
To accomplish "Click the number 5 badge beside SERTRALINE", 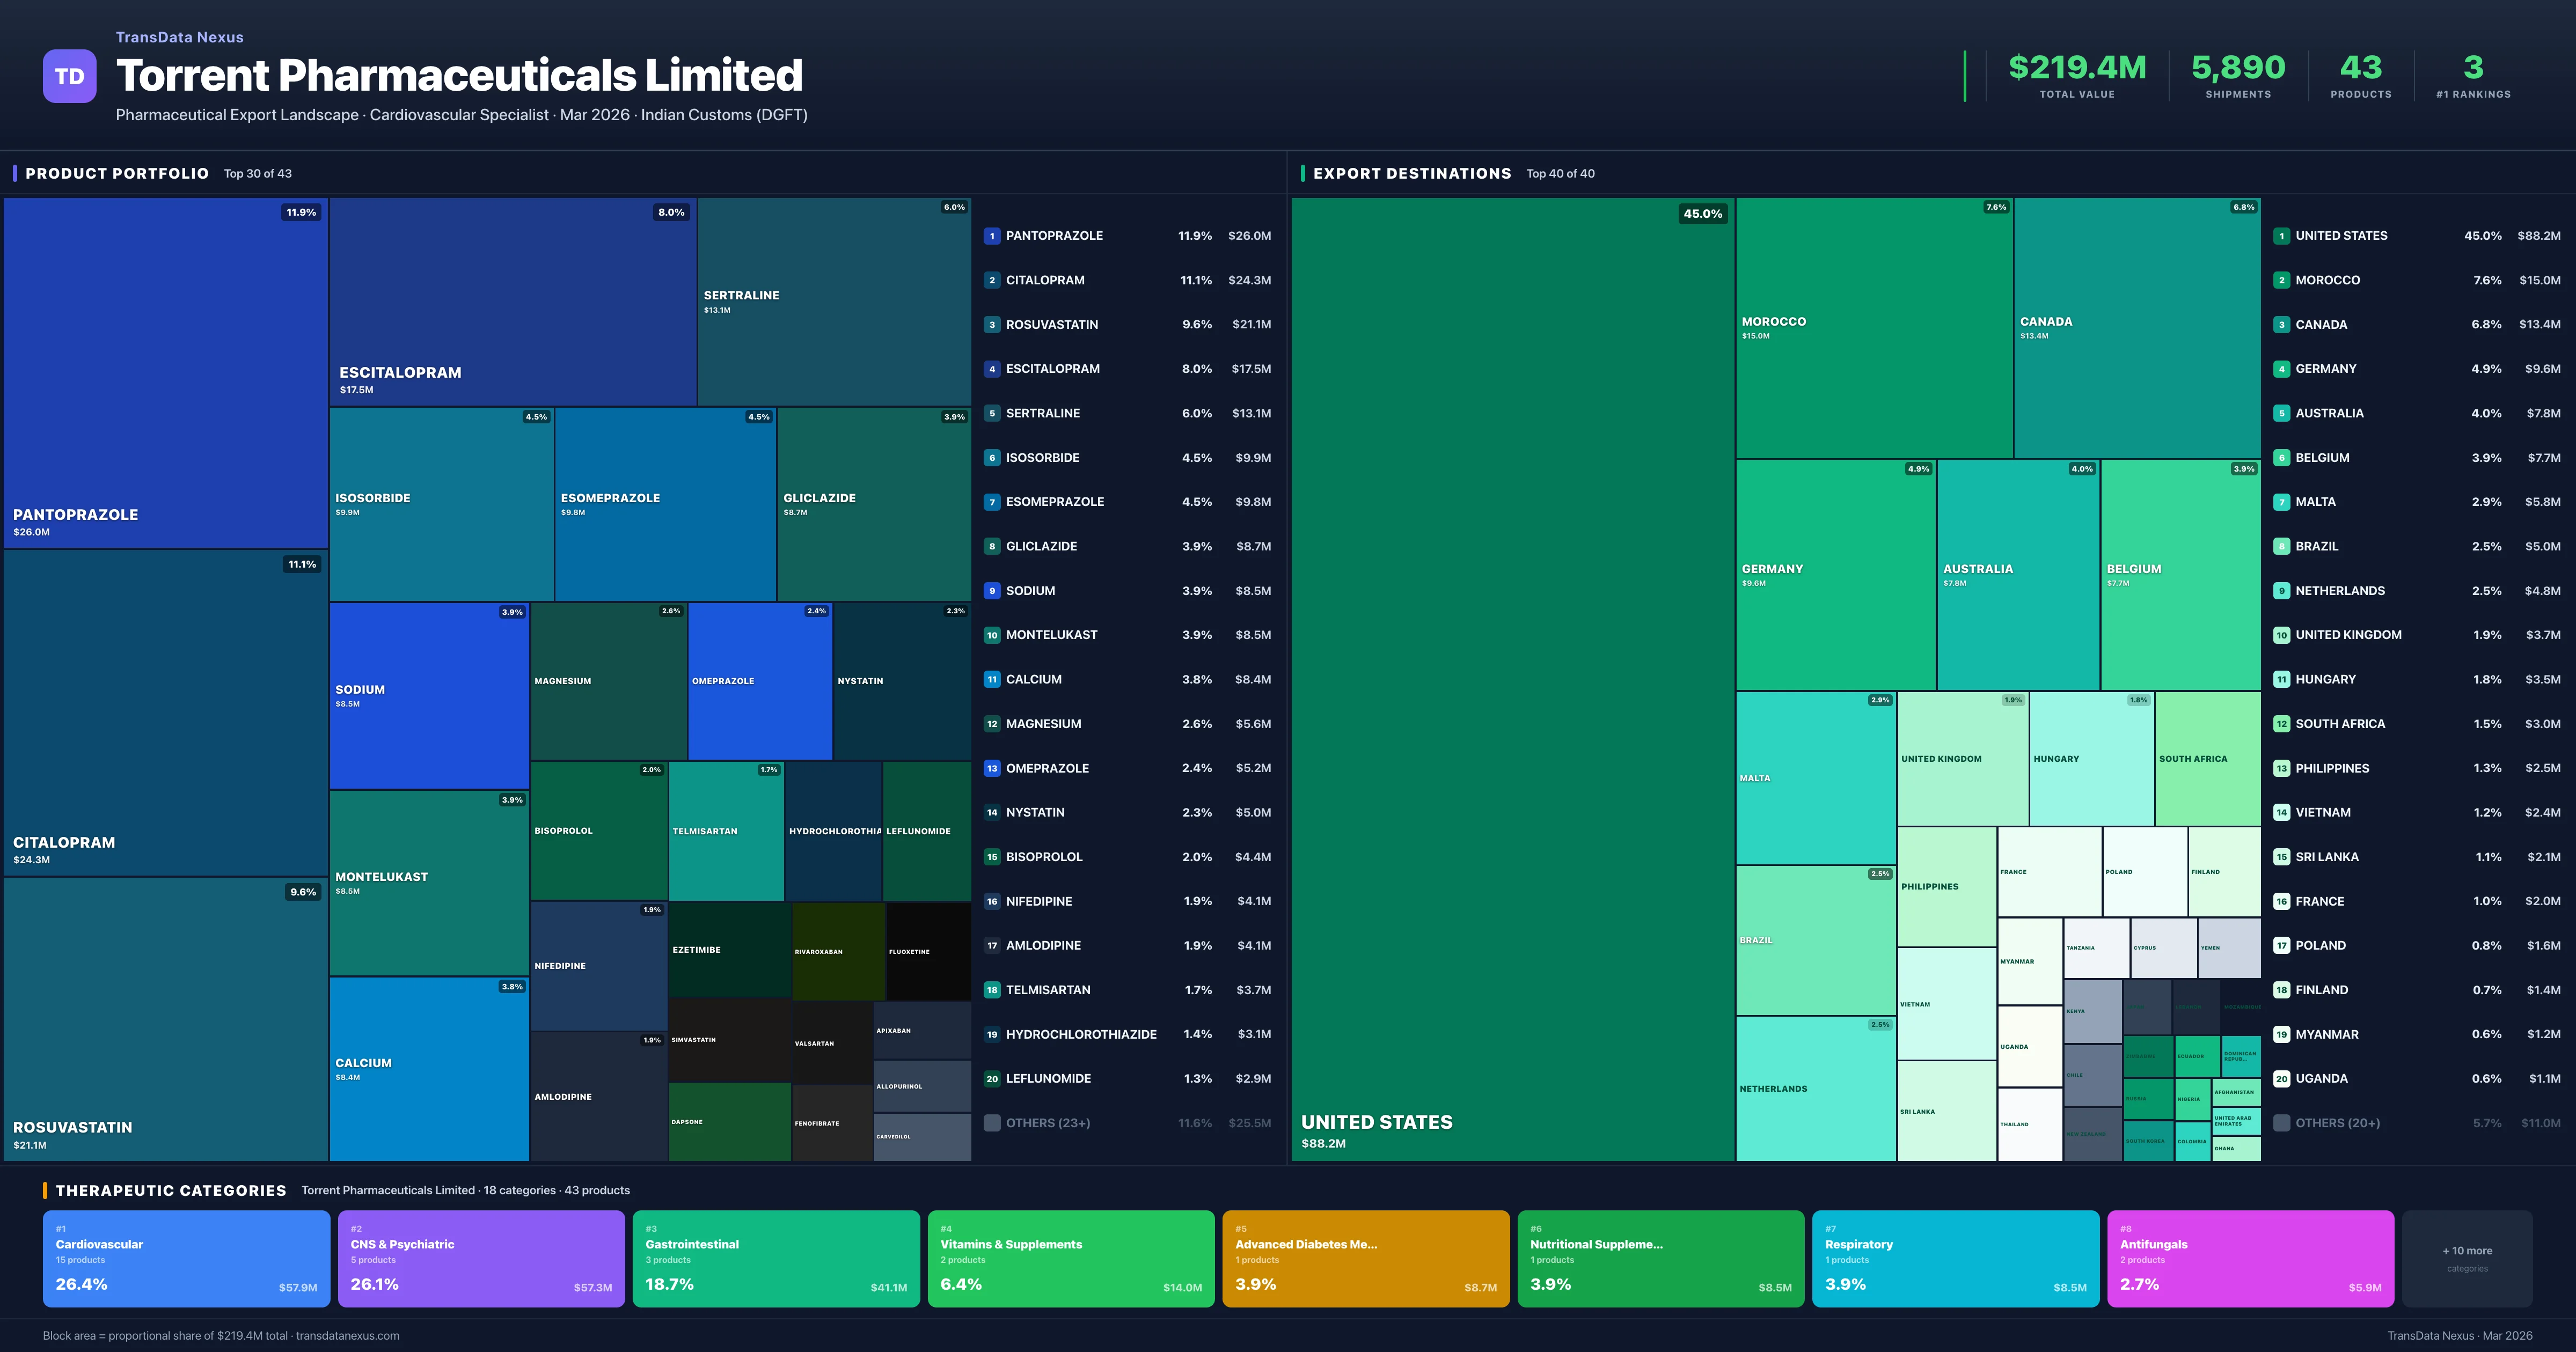I will 992,413.
